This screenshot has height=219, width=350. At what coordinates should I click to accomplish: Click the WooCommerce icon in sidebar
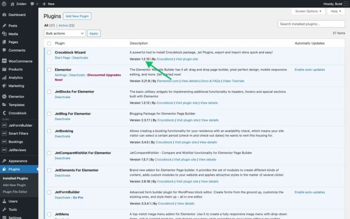pyautogui.click(x=4, y=61)
